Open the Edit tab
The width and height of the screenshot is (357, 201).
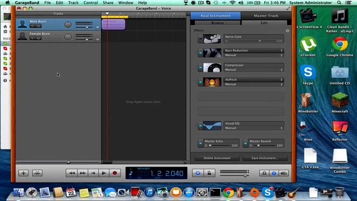point(264,23)
